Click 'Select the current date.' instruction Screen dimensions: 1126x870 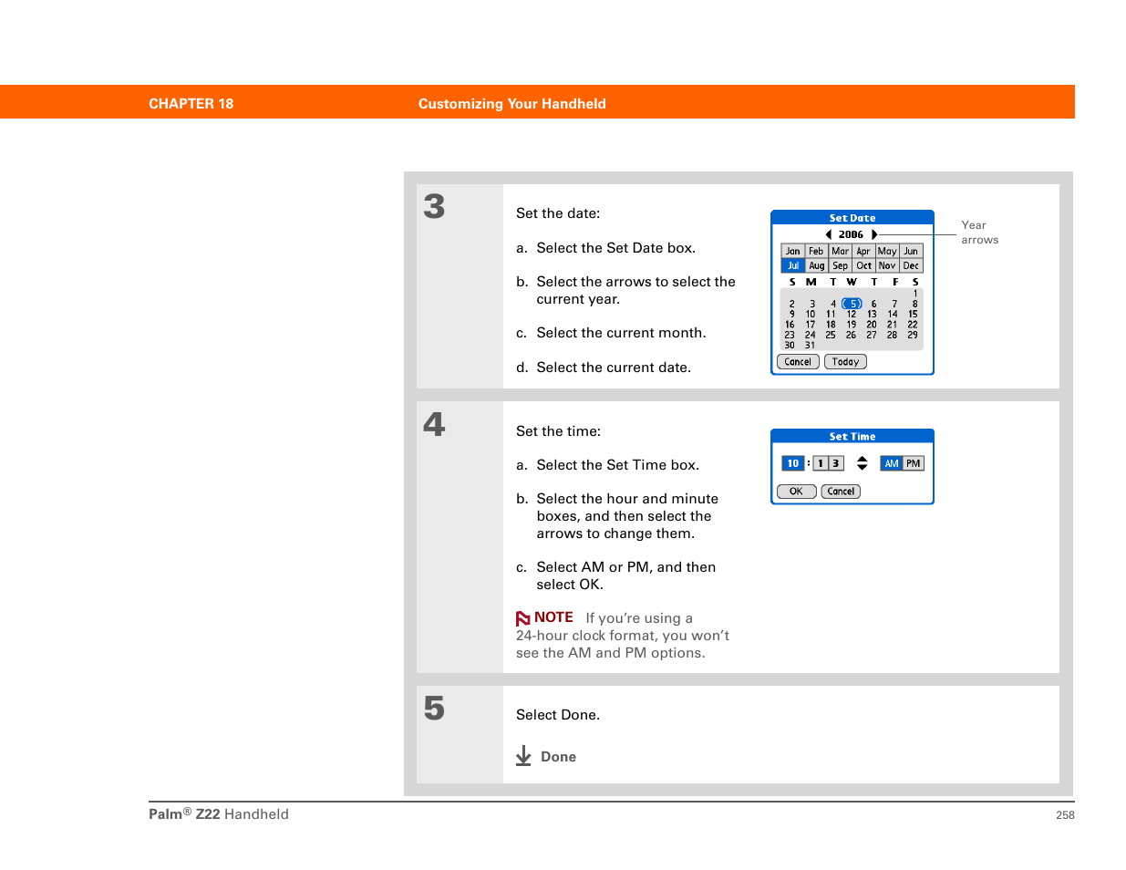tap(614, 368)
